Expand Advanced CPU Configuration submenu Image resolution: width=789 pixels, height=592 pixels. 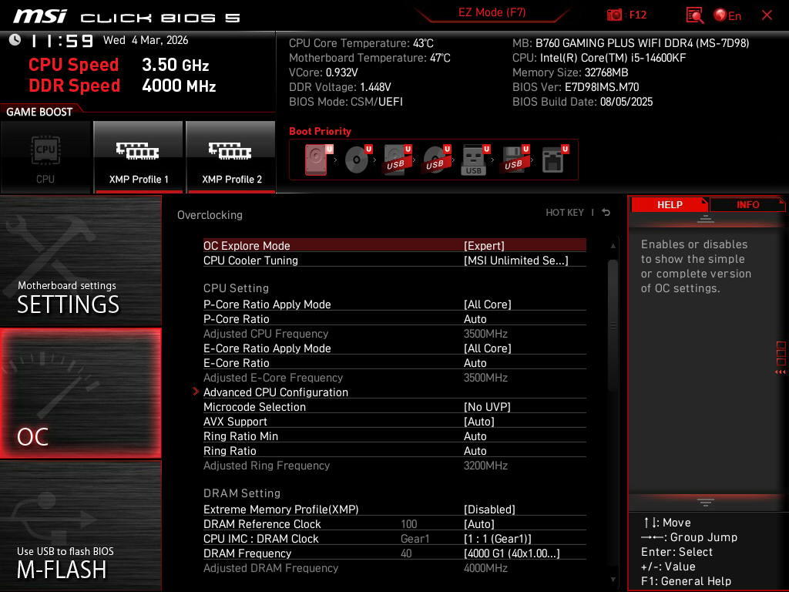pos(394,392)
